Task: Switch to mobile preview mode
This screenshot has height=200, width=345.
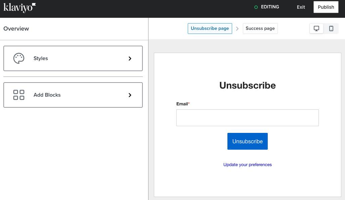Action: [331, 29]
